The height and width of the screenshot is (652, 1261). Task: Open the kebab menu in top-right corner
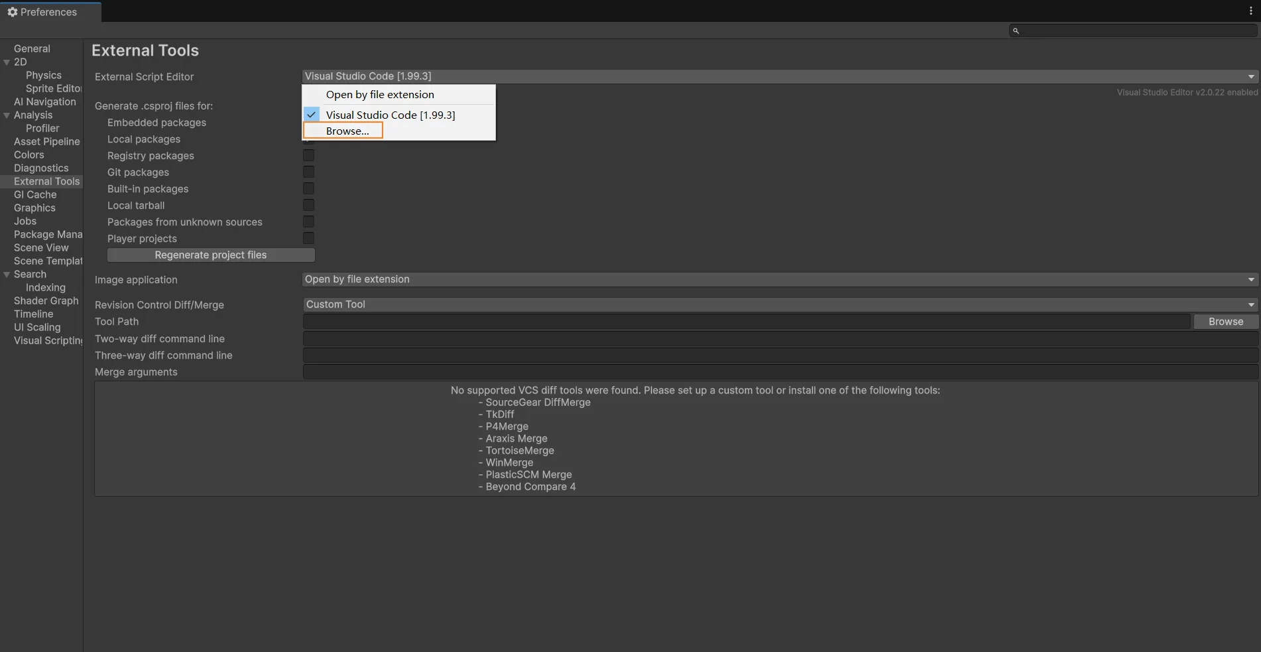coord(1250,11)
